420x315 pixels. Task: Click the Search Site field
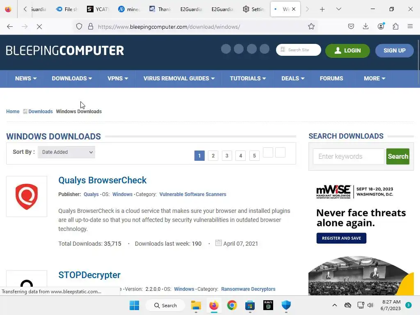(299, 50)
